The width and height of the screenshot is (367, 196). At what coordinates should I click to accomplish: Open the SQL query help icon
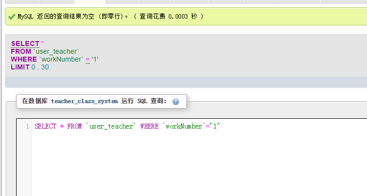(x=176, y=102)
